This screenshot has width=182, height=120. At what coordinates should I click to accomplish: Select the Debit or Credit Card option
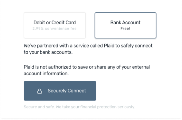point(55,25)
